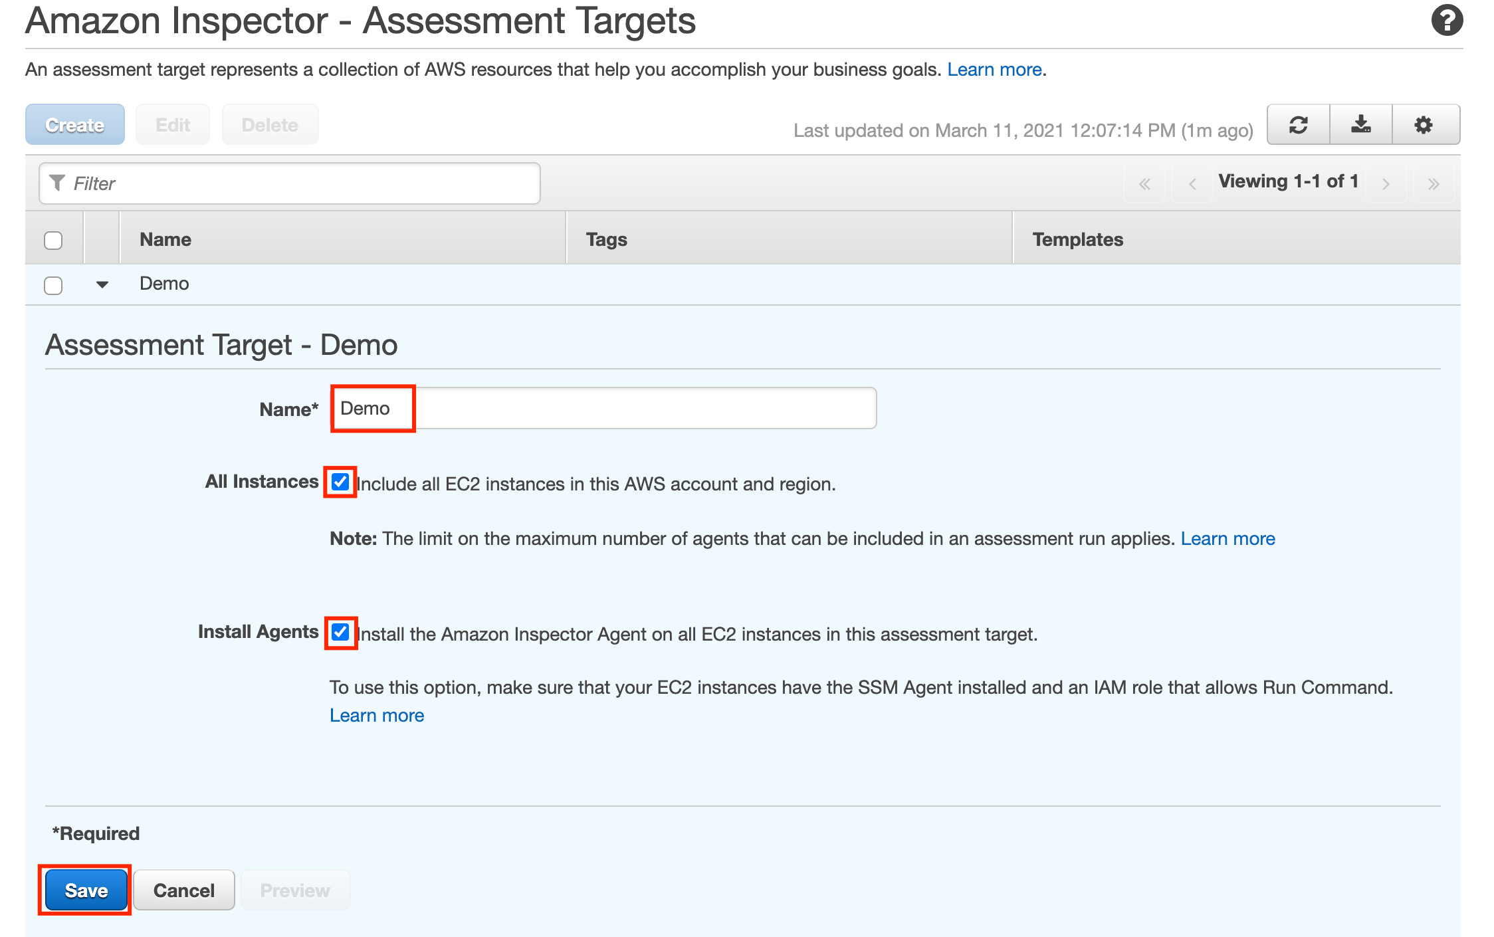Click the Preview button
The image size is (1494, 937).
click(295, 890)
